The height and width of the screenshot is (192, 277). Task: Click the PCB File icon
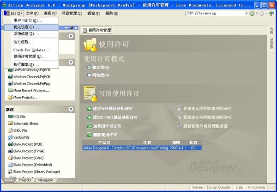(x=10, y=117)
